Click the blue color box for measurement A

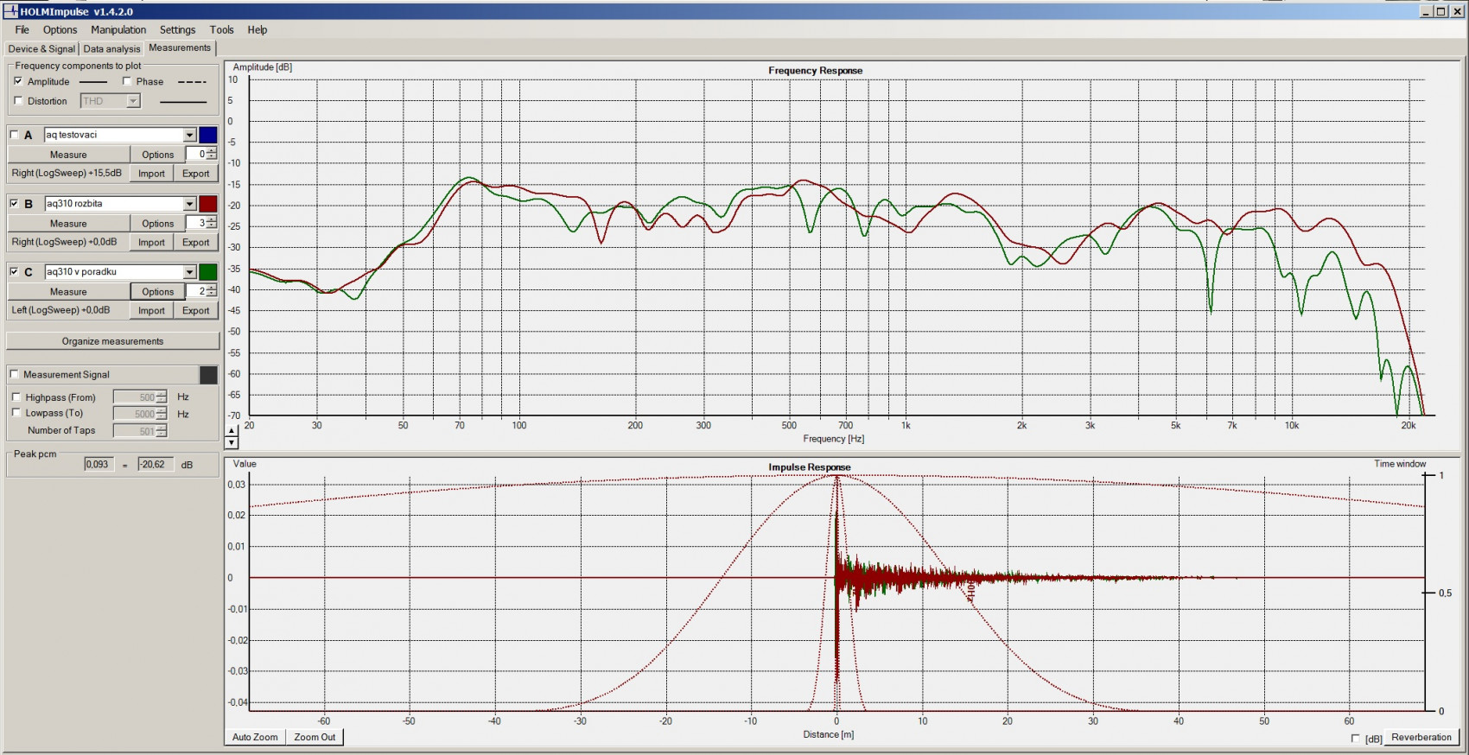tap(208, 135)
